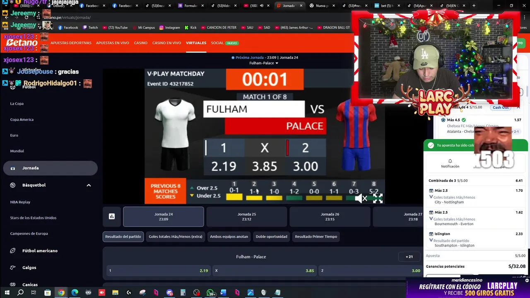This screenshot has width=530, height=298.
Task: Open VIRTUALES section
Action: pyautogui.click(x=196, y=43)
